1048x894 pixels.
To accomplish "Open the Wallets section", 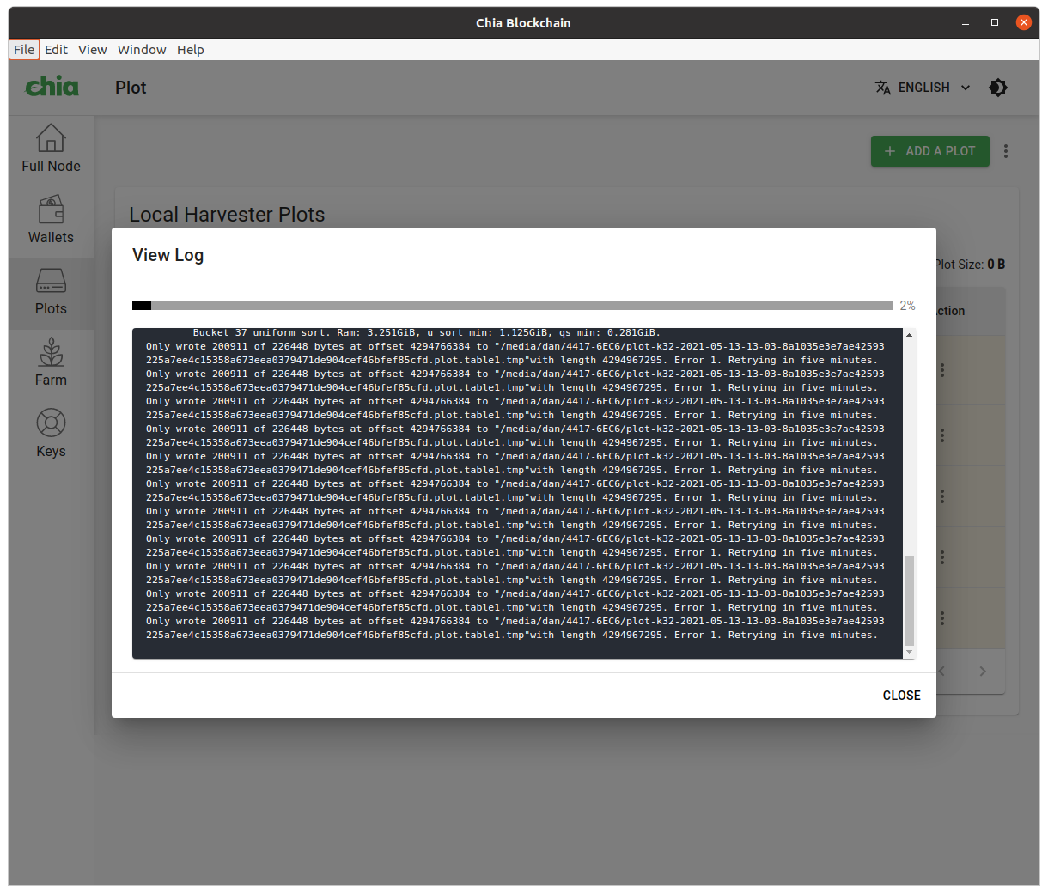I will 51,220.
